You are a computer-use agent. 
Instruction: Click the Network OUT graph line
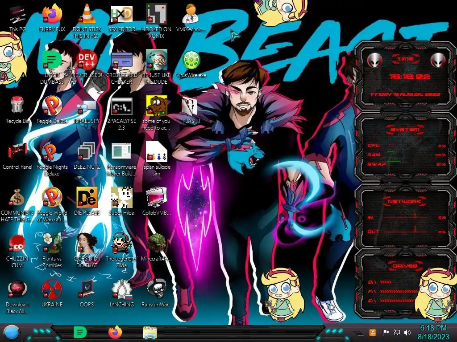tap(406, 232)
